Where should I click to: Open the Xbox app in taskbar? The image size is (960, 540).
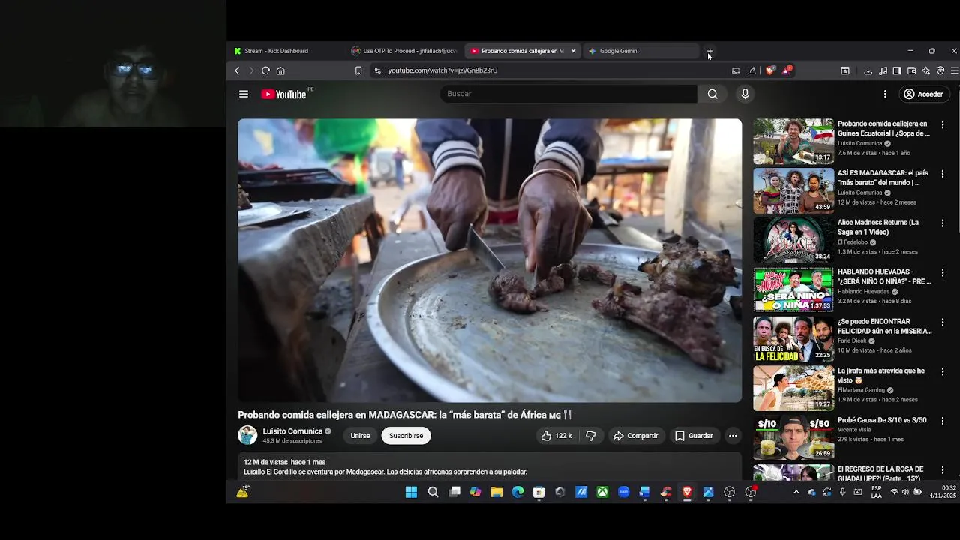[x=602, y=492]
